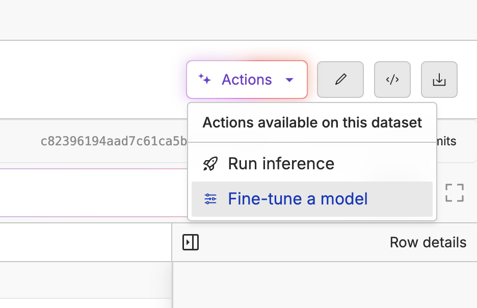Click the Actions button label text
This screenshot has width=477, height=308.
coord(247,80)
